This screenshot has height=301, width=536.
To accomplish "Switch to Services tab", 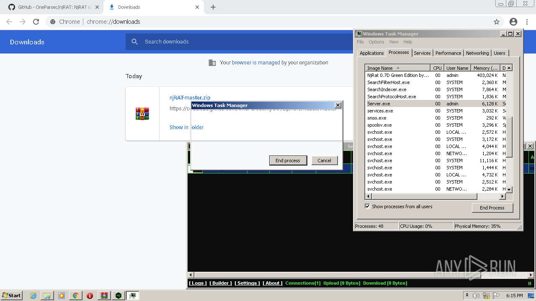I will 422,53.
